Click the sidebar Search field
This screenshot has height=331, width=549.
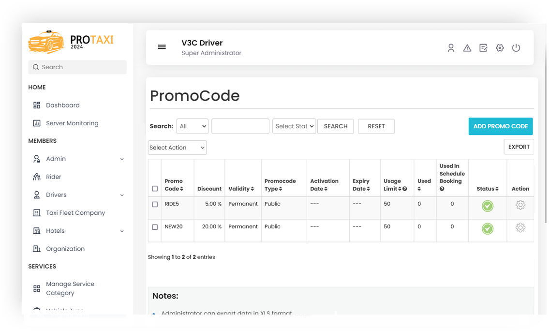tap(77, 67)
